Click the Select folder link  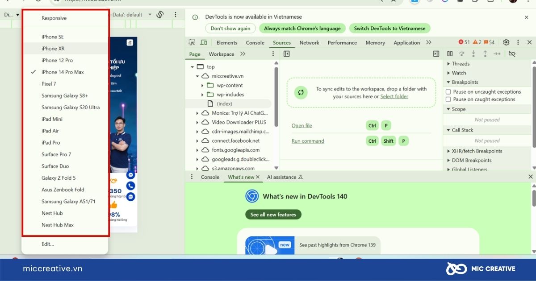pos(394,96)
